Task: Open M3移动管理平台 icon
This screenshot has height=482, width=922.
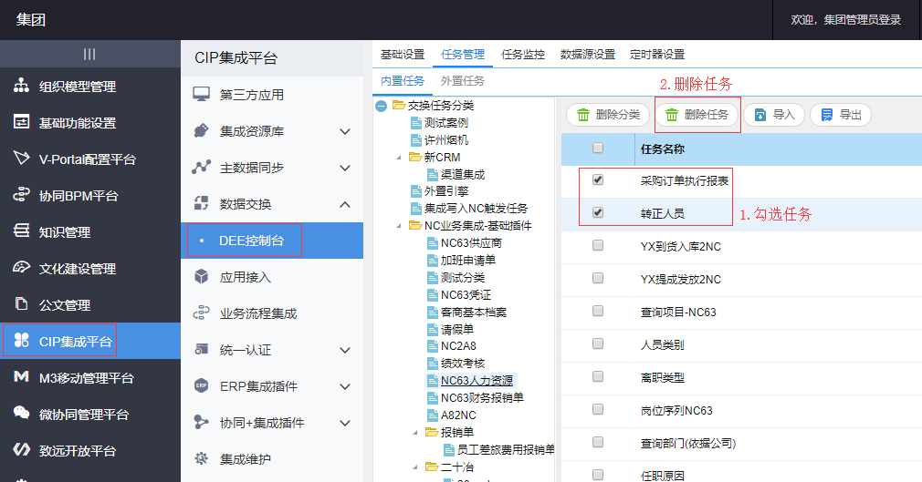Action: coord(21,377)
